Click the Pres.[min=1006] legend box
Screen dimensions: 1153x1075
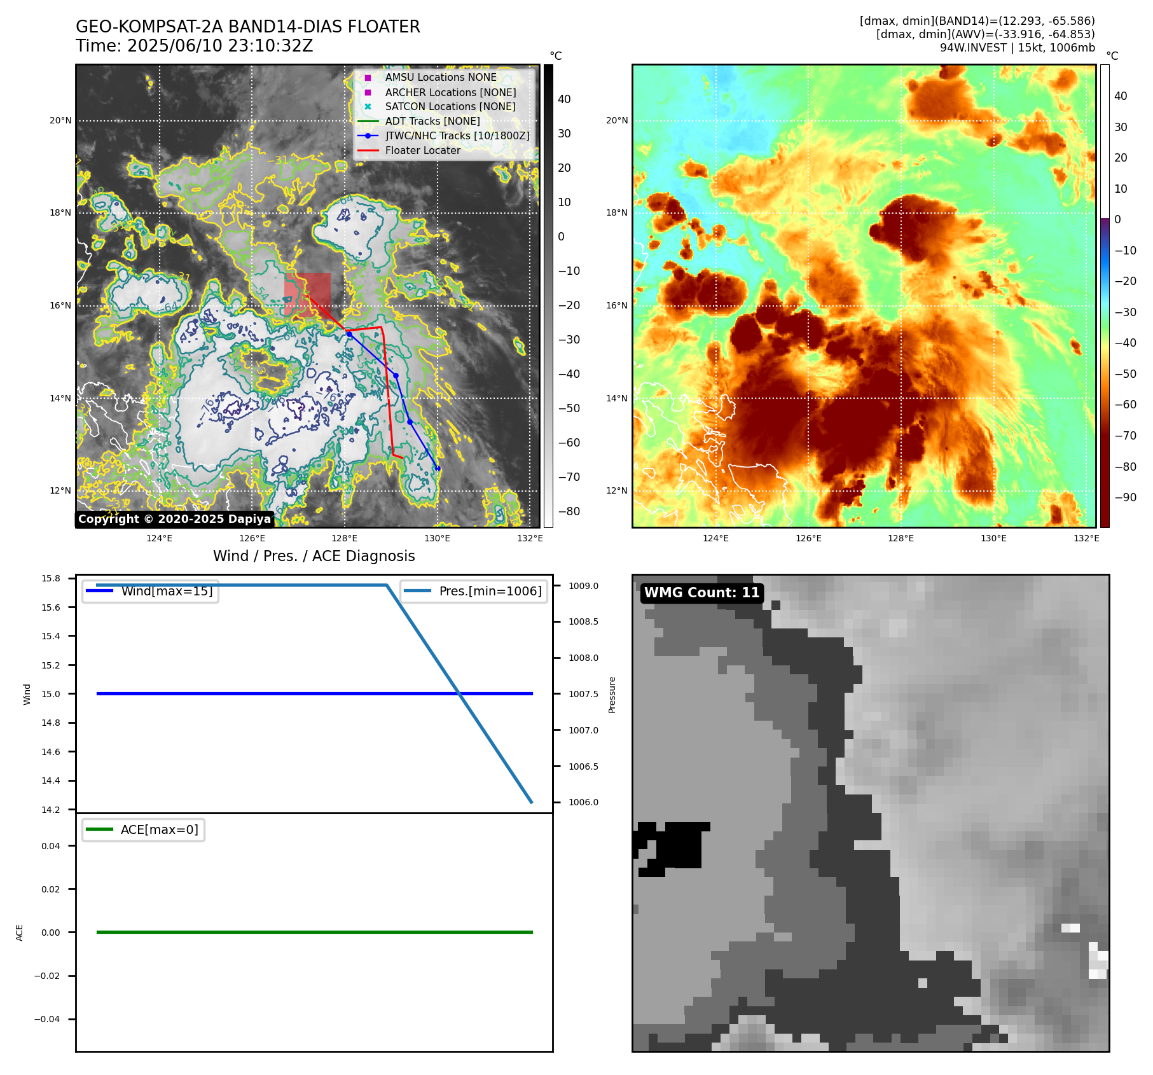pos(474,591)
